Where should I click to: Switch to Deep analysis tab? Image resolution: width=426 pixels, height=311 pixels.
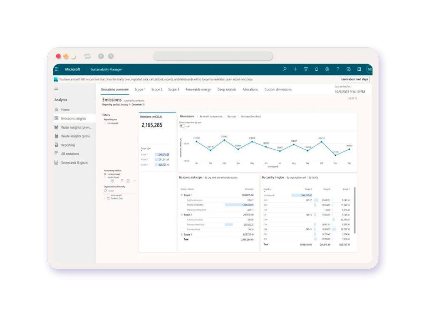(227, 89)
